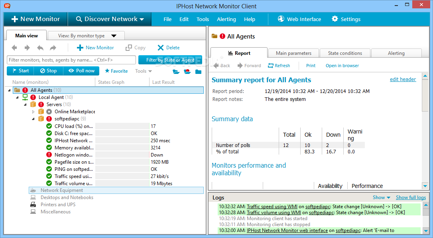Click the Logs panel scrollbar up arrow
This screenshot has height=238, width=433.
point(426,205)
